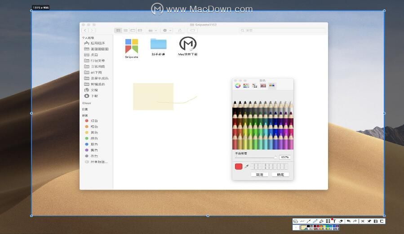Screen dimensions: 404x234
Task: Select the eraser tool in Snipaste toolbar
Action: click(341, 221)
